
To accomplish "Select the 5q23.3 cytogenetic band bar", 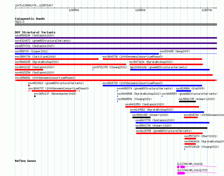I will tap(116, 24).
